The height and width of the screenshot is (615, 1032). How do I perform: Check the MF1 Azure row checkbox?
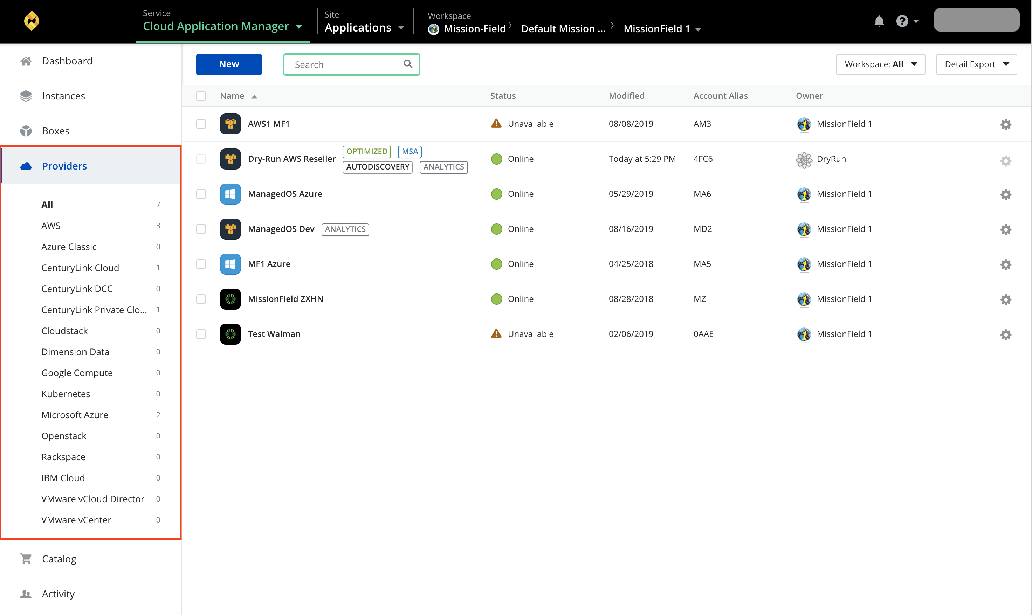pos(201,264)
